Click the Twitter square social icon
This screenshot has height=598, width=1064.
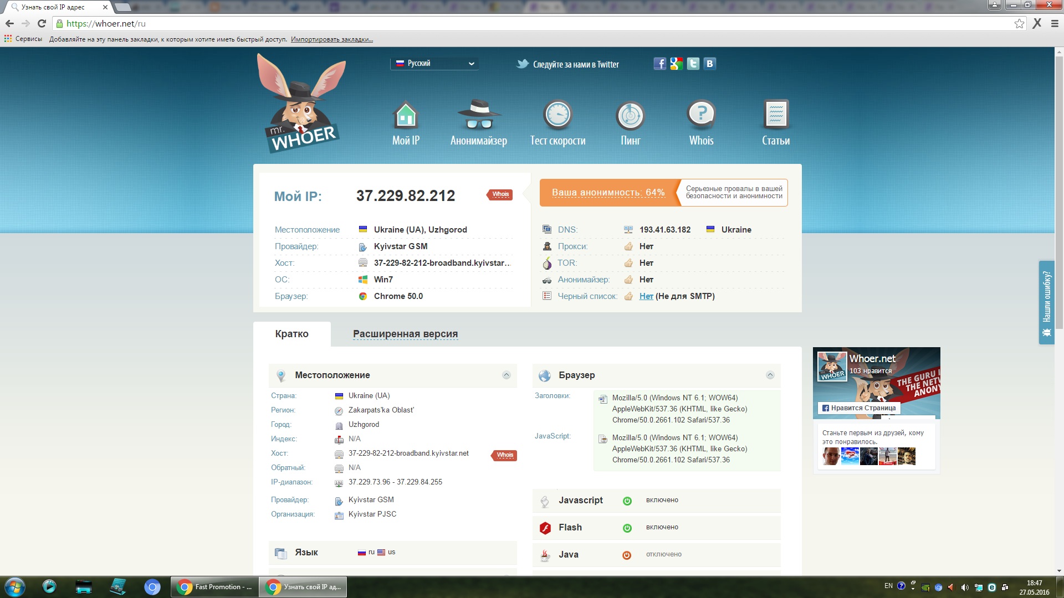pyautogui.click(x=693, y=64)
